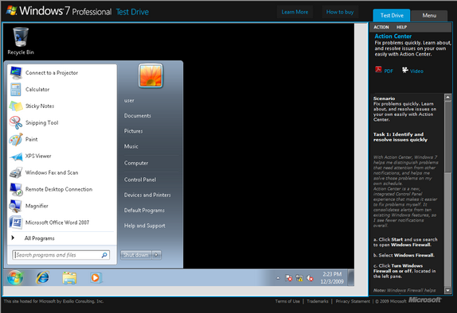Open Internet Explorer from taskbar

click(x=42, y=277)
